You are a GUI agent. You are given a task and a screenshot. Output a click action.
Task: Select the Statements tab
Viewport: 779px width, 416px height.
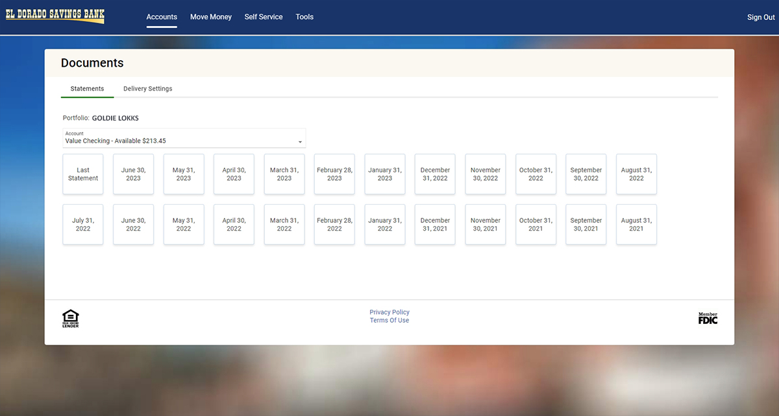coord(87,89)
